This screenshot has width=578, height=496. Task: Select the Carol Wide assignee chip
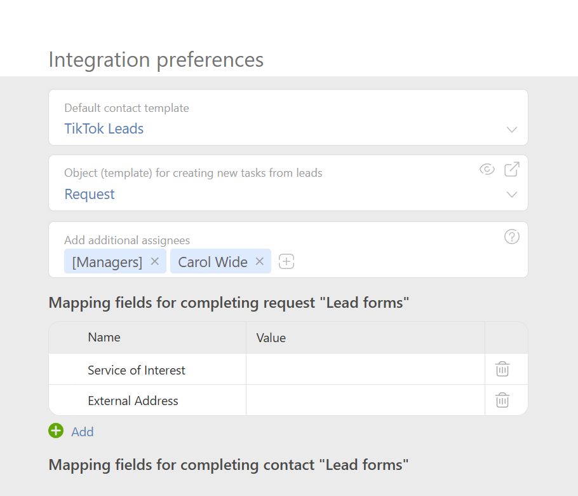pyautogui.click(x=212, y=261)
